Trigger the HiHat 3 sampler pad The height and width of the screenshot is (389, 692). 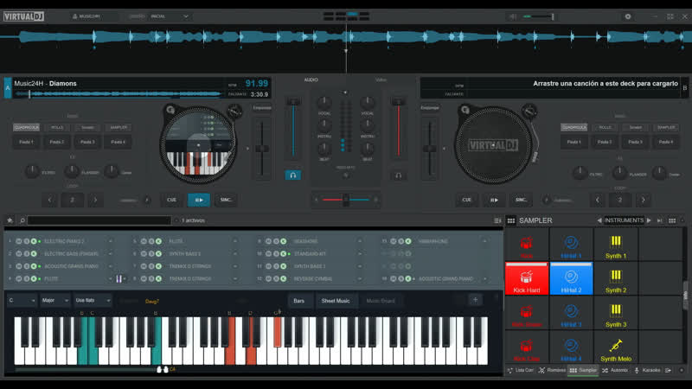click(x=571, y=314)
